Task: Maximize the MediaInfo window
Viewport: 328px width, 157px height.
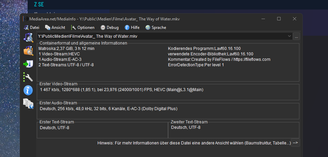Action: 279,19
